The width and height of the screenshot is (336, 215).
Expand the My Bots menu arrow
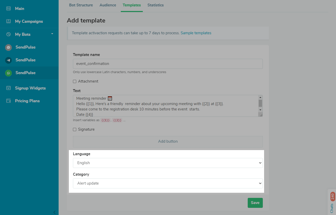pos(52,34)
